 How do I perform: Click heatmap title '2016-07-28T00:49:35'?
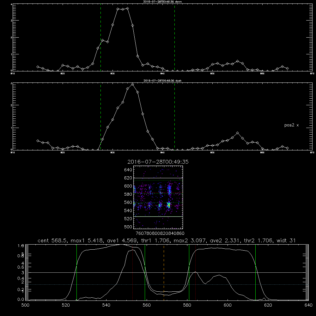pos(158,162)
